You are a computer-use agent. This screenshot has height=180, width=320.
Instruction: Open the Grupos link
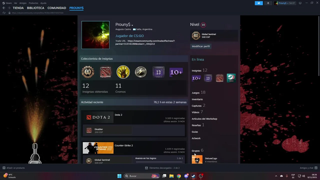[196, 151]
